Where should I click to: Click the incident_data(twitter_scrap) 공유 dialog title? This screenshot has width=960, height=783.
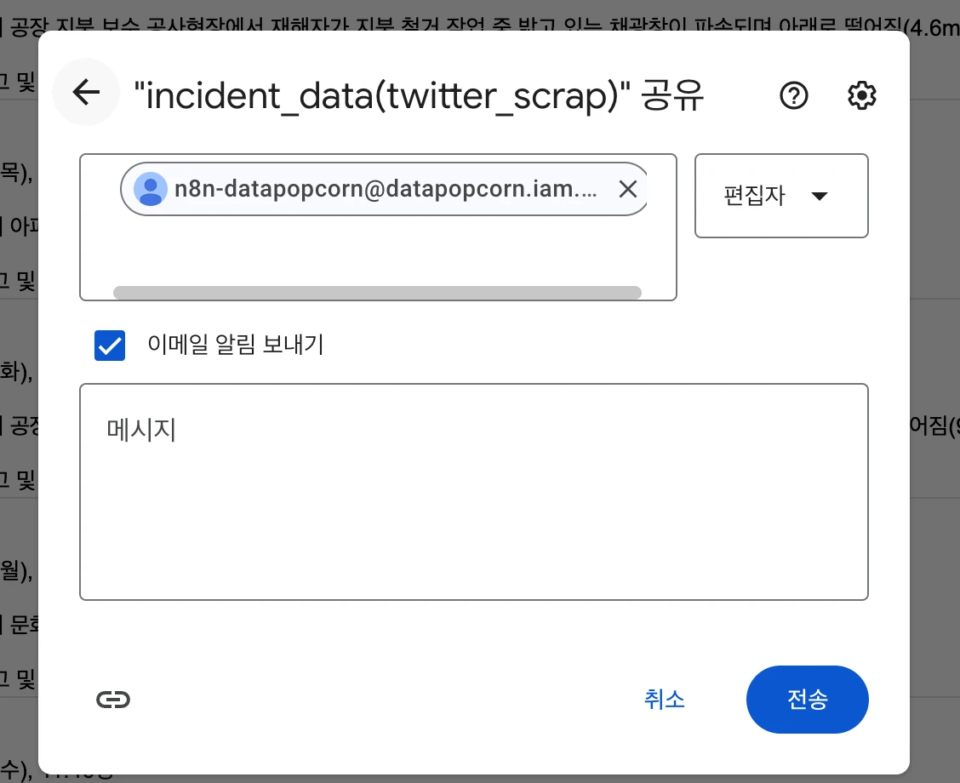(x=419, y=95)
